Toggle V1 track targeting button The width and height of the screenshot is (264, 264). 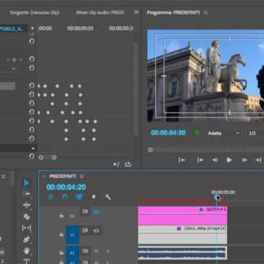pyautogui.click(x=73, y=235)
